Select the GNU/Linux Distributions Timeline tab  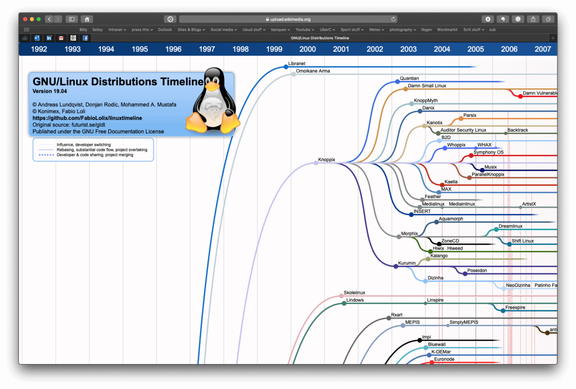[x=320, y=38]
